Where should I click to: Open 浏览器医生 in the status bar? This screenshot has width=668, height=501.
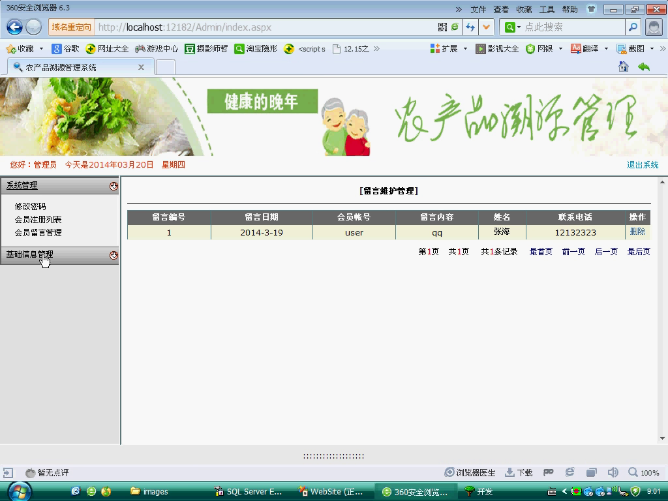pos(470,472)
